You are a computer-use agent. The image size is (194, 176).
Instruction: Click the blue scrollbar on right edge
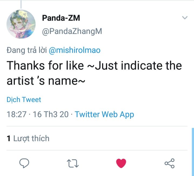(193, 151)
